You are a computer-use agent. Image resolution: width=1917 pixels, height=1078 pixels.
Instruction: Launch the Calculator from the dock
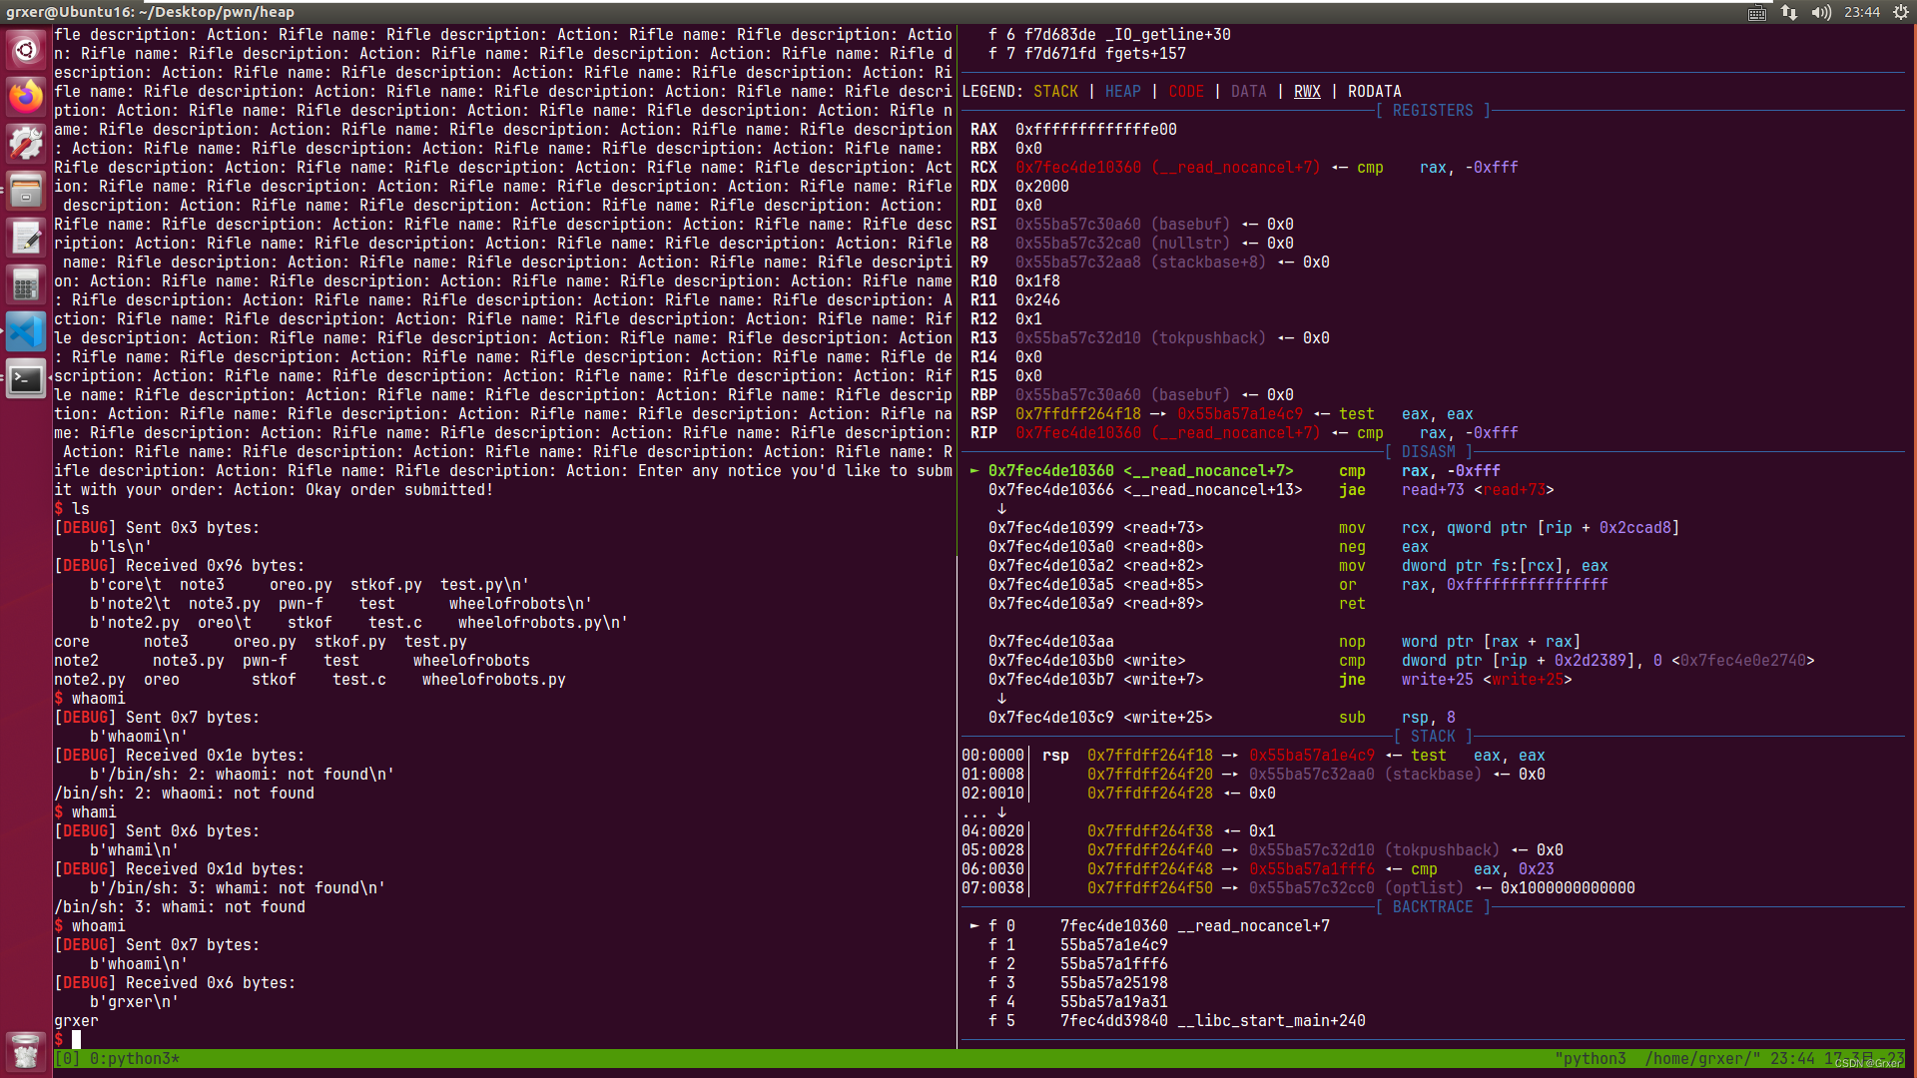coord(26,285)
